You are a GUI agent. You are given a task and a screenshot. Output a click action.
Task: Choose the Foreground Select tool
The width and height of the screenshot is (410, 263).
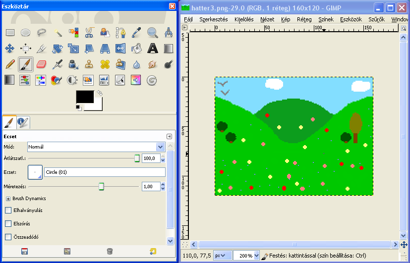coord(105,33)
